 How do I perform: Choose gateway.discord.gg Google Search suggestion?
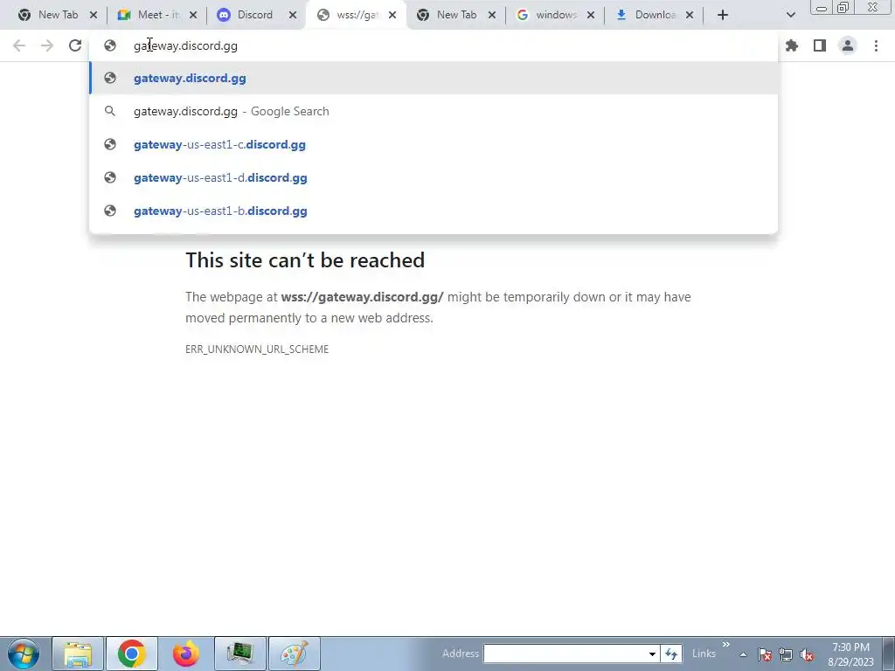point(434,111)
